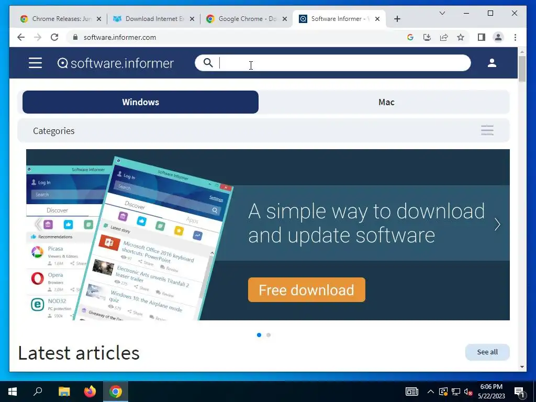536x402 pixels.
Task: Launch Firefox from the taskbar
Action: 90,392
